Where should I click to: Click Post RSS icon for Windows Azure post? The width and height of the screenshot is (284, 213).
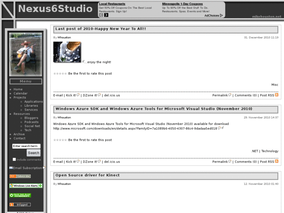click(277, 161)
